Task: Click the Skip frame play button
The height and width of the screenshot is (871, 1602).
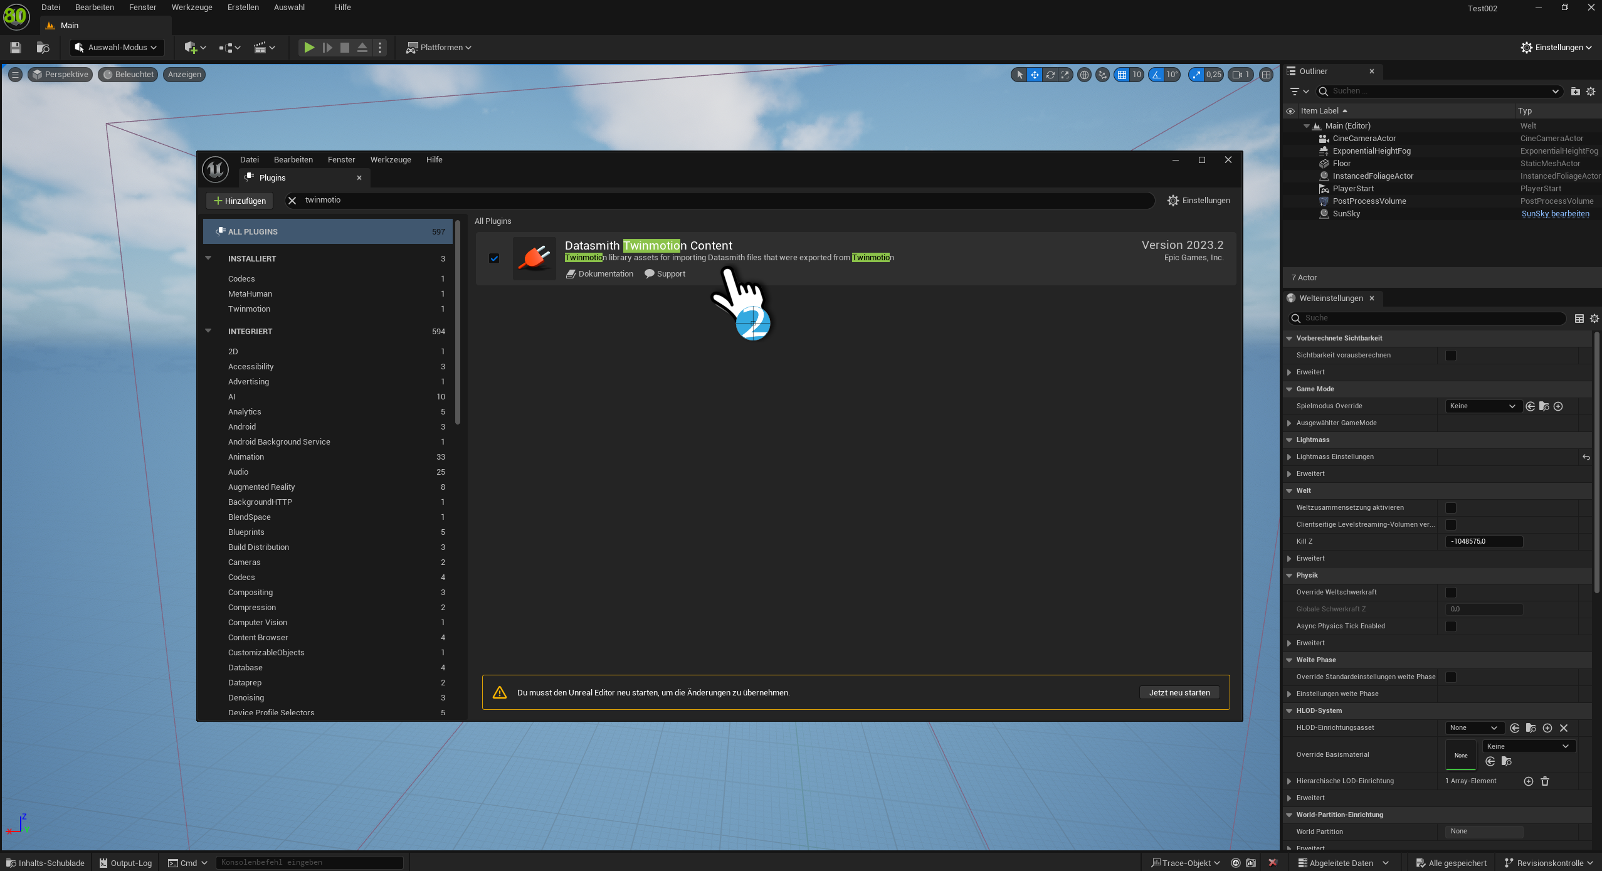Action: coord(327,48)
